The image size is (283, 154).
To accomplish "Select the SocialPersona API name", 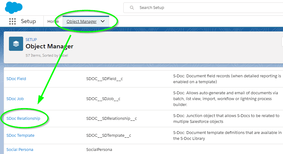I will pos(99,150).
